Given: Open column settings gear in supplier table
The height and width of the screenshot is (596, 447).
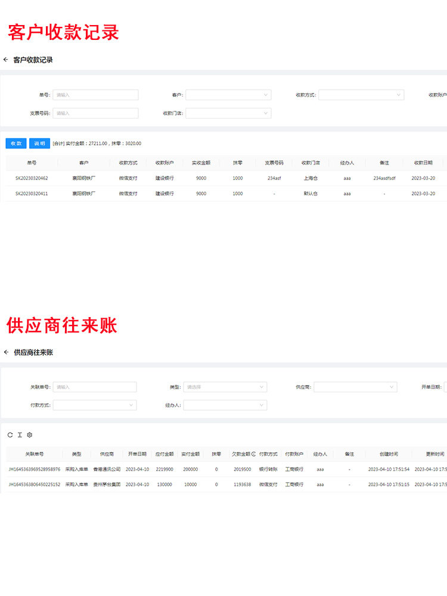Looking at the screenshot, I should click(x=30, y=435).
